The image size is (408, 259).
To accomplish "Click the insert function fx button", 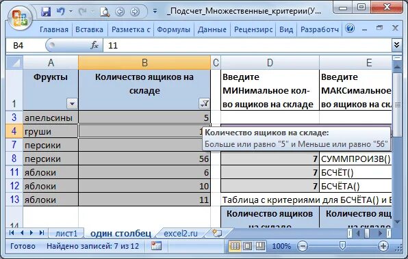I will (x=94, y=46).
